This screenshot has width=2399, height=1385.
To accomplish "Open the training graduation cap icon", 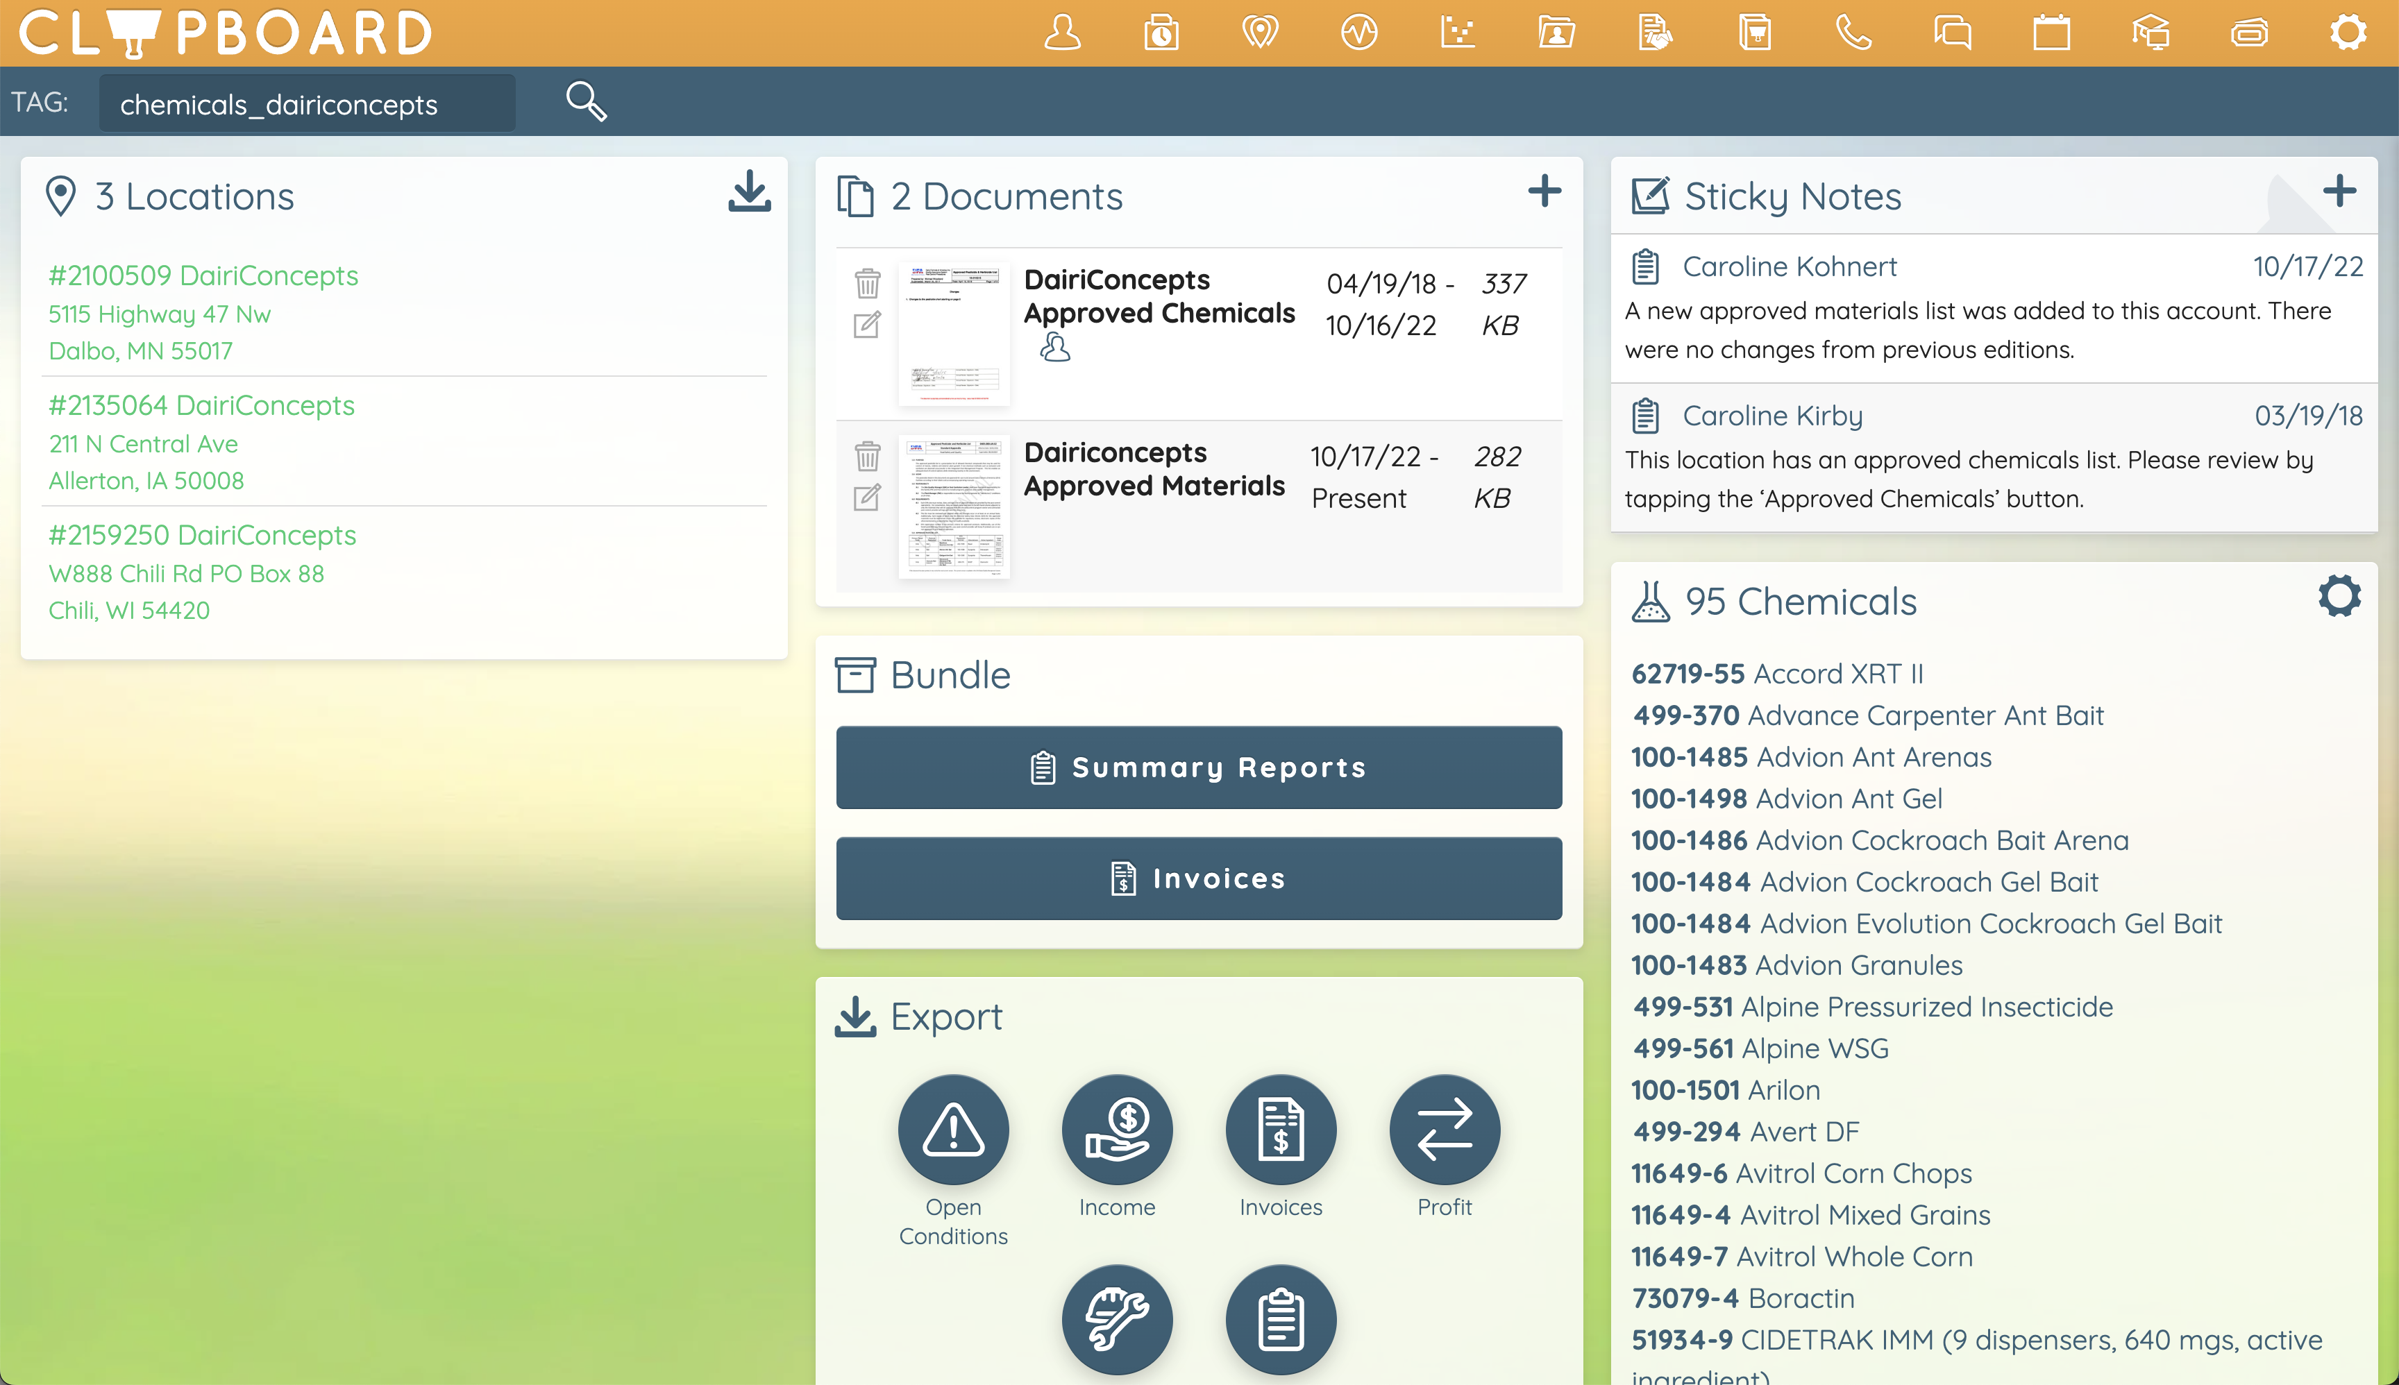I will pos(2150,33).
